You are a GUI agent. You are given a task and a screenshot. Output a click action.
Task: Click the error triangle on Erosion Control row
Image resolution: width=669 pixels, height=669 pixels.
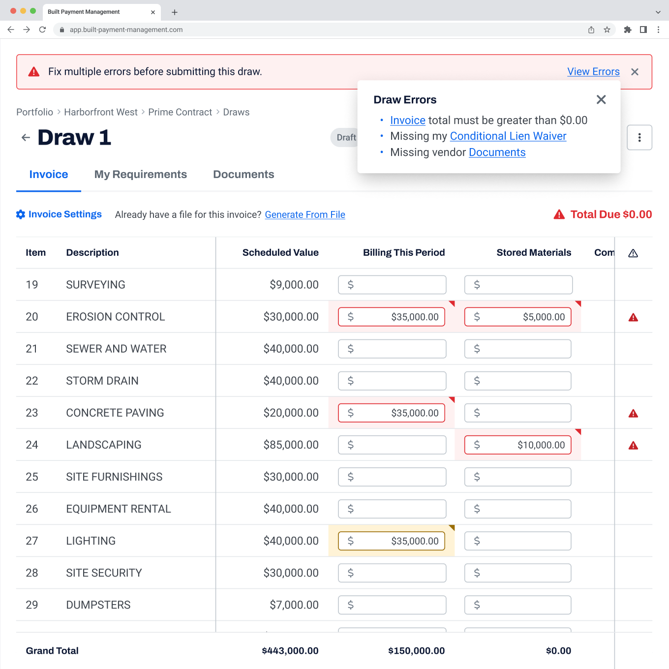(633, 317)
